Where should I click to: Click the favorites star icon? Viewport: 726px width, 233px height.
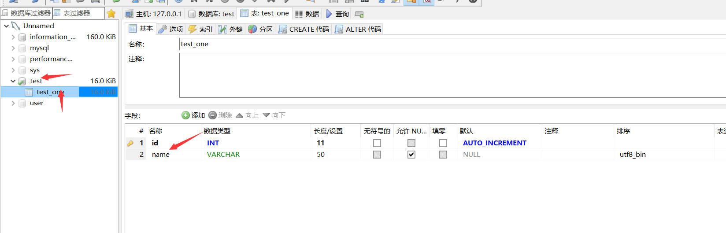click(x=111, y=13)
